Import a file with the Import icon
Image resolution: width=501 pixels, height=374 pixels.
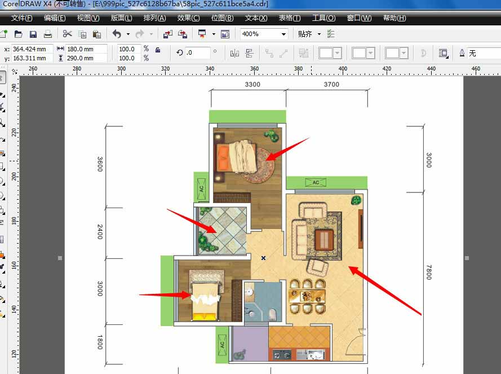point(167,34)
